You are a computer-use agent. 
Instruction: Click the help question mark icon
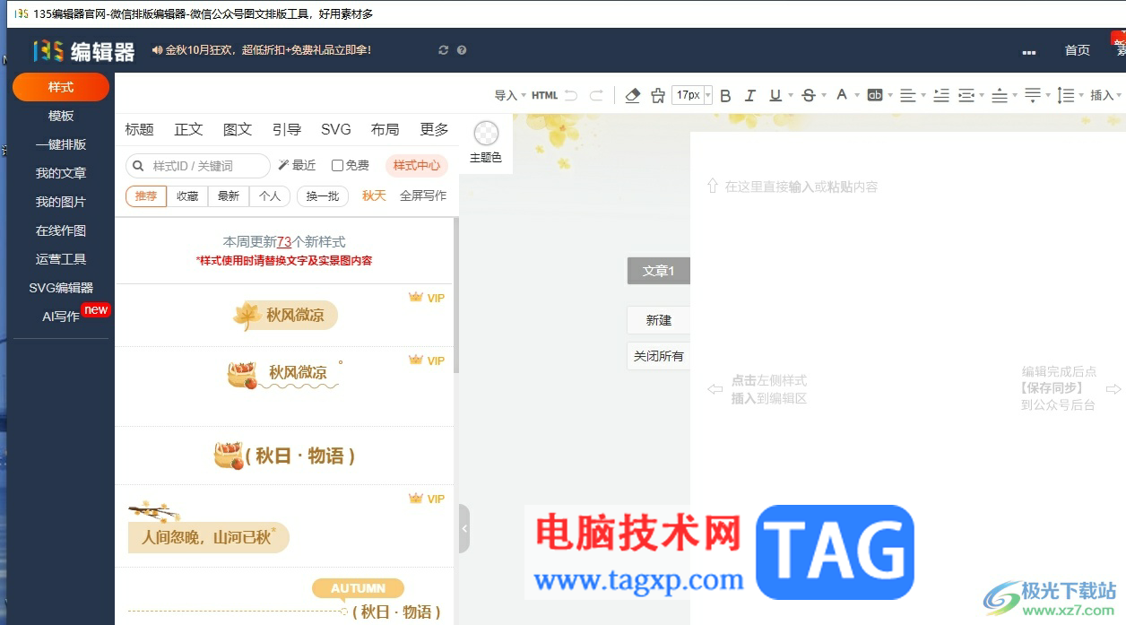462,50
